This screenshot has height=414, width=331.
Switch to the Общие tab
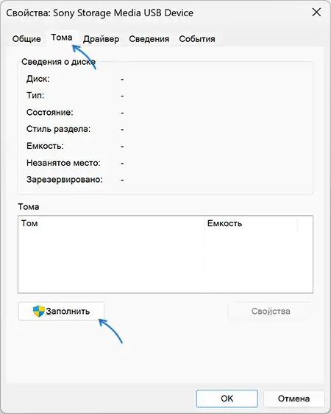26,39
